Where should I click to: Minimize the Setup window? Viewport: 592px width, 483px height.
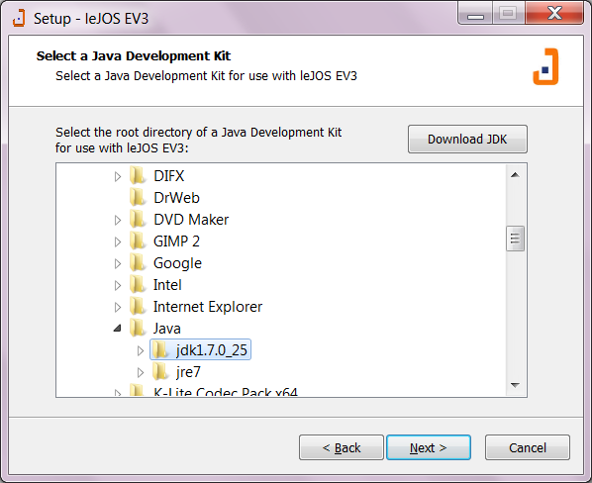point(475,14)
